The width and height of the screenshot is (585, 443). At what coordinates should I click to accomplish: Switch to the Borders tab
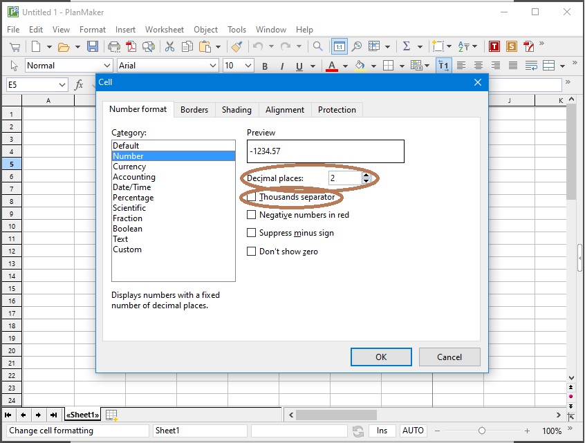pos(194,110)
